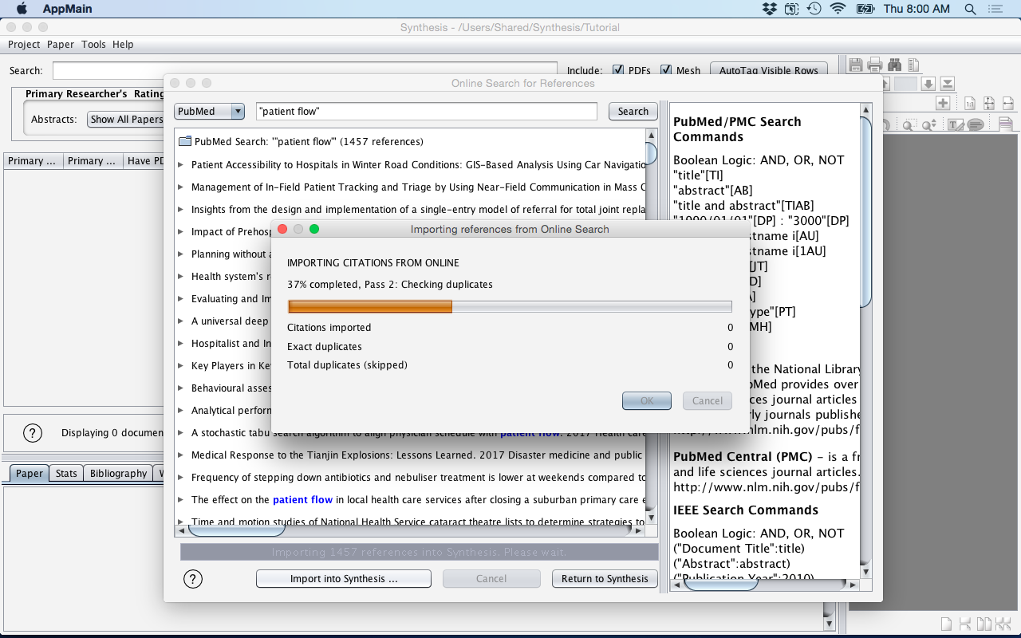Click the PubMed commands panel vertical scrollbar

pos(866,211)
